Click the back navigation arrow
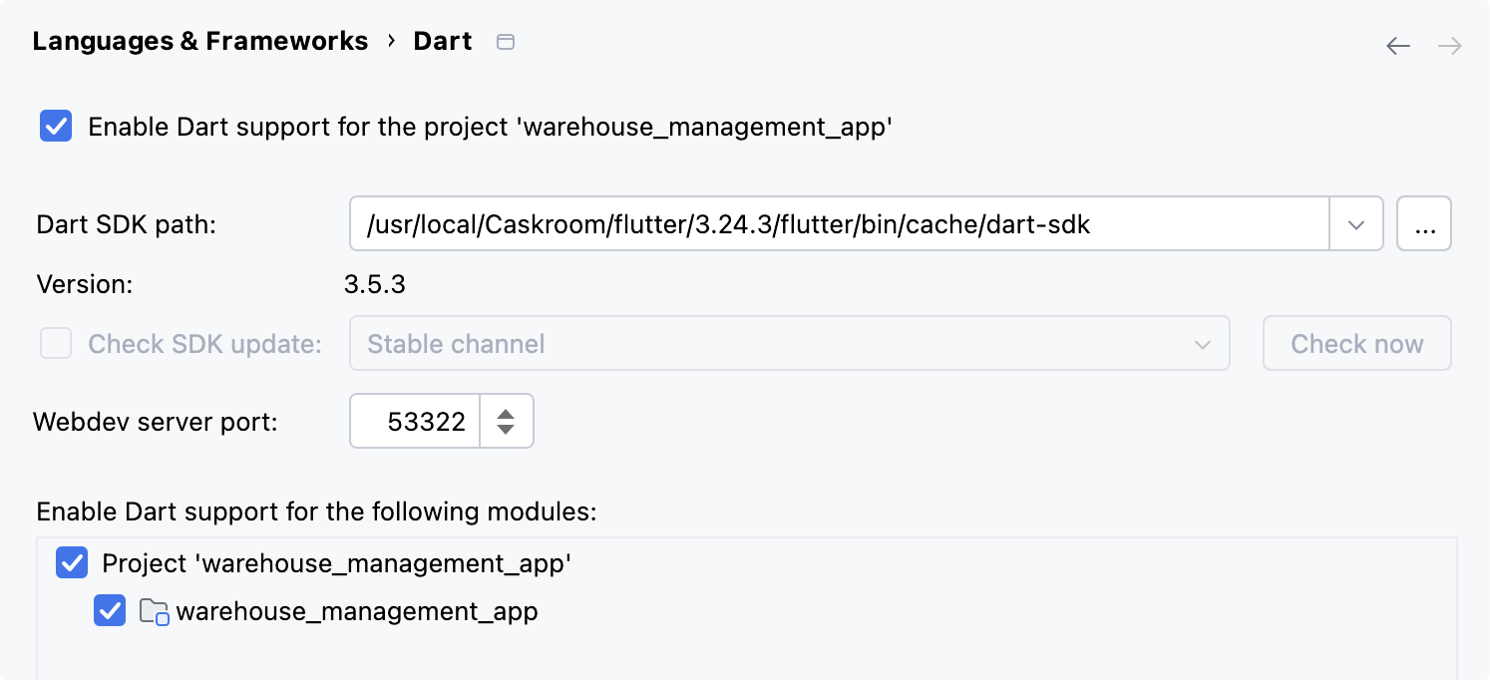Image resolution: width=1490 pixels, height=680 pixels. pos(1398,46)
